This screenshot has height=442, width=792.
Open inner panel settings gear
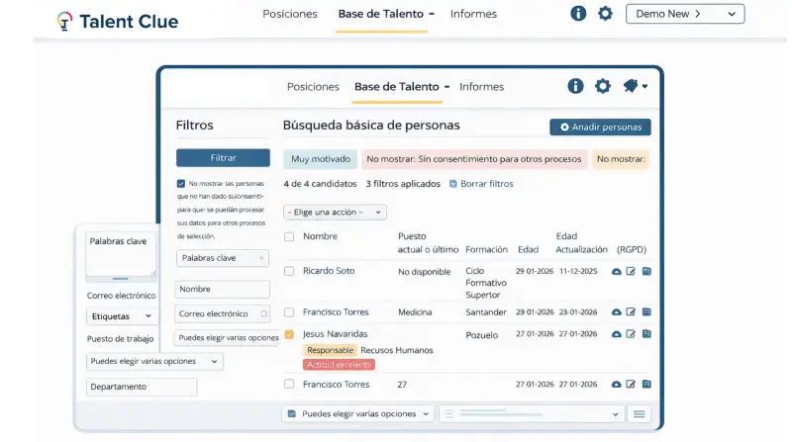603,86
